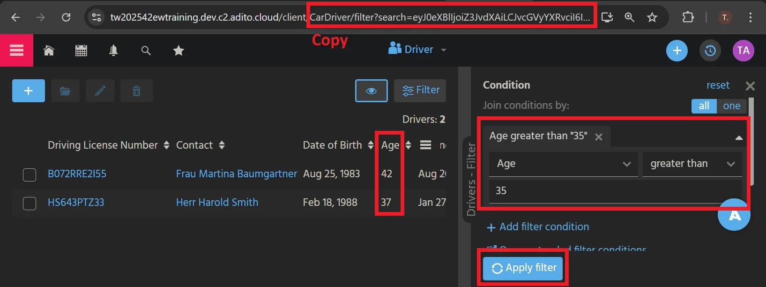The width and height of the screenshot is (766, 287).
Task: Open the global search magnifier
Action: point(146,50)
